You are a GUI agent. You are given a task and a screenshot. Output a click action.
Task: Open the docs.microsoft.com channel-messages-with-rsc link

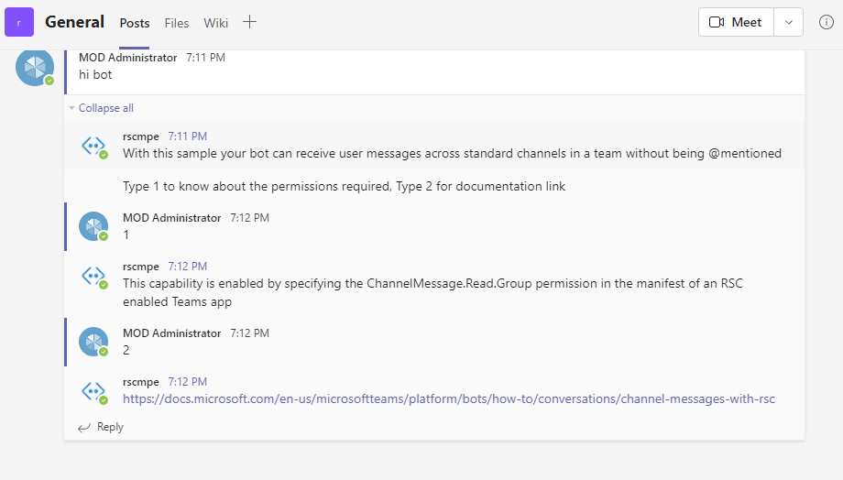pyautogui.click(x=449, y=398)
